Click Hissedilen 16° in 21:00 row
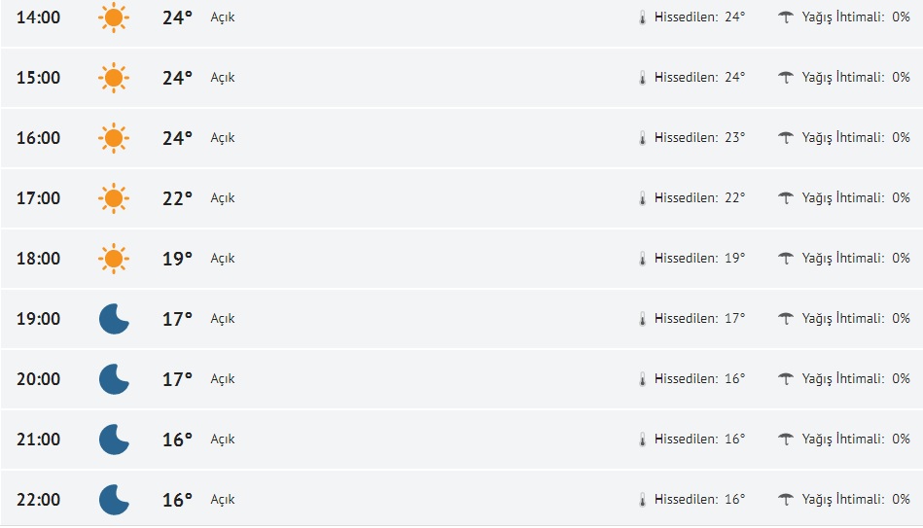923x528 pixels. pos(699,440)
